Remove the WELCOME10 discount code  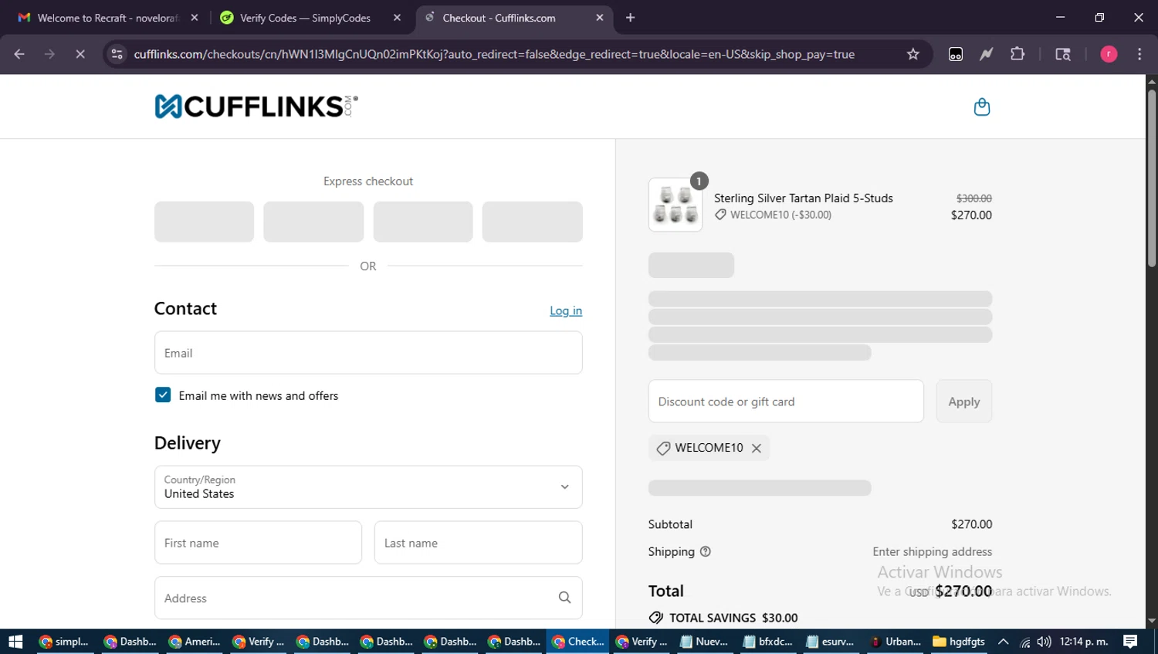pyautogui.click(x=757, y=448)
